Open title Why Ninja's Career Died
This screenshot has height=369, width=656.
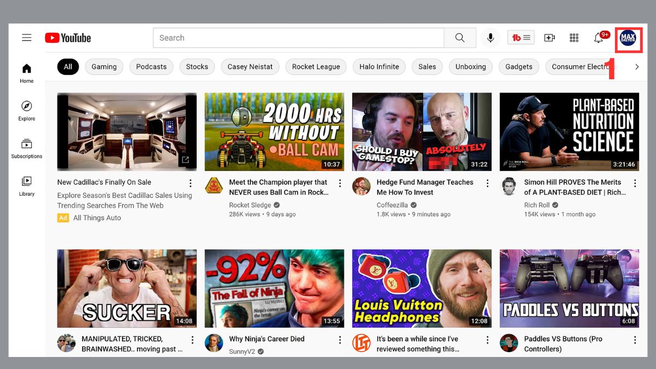tap(267, 339)
